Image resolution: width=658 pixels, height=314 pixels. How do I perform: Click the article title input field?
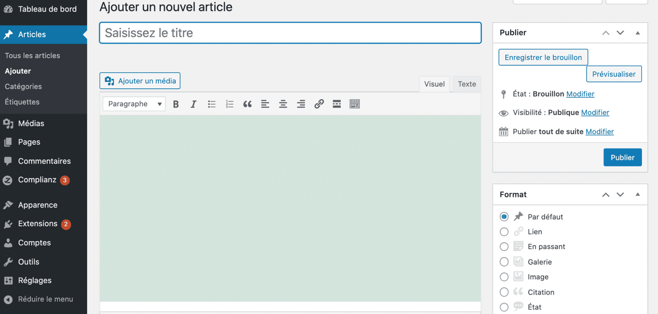click(x=290, y=33)
